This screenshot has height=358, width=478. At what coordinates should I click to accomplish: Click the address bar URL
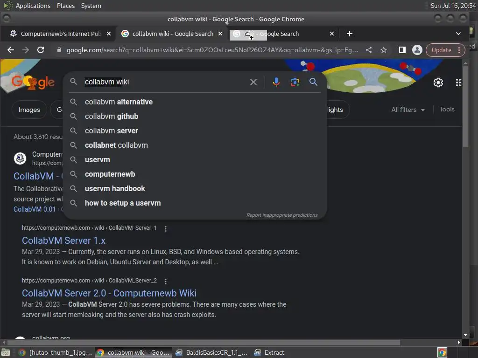pyautogui.click(x=212, y=50)
